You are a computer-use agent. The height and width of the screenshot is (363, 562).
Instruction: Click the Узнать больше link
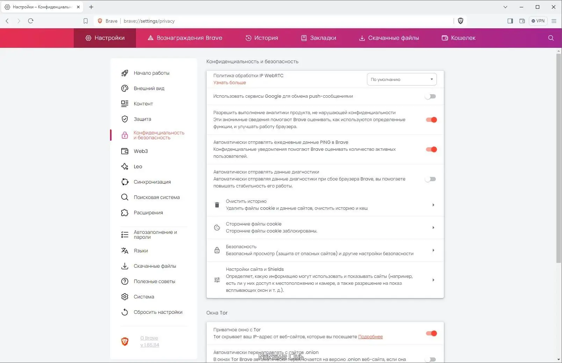pyautogui.click(x=229, y=83)
